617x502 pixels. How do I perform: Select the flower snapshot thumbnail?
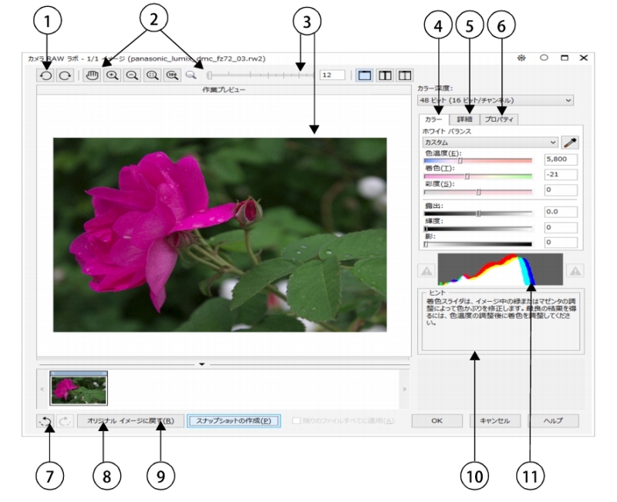tap(79, 389)
